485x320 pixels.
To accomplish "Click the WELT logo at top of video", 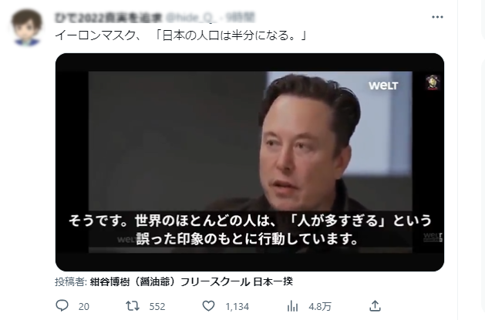I will tap(383, 86).
